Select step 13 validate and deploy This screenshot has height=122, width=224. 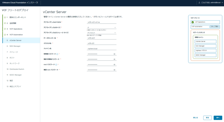(21, 86)
